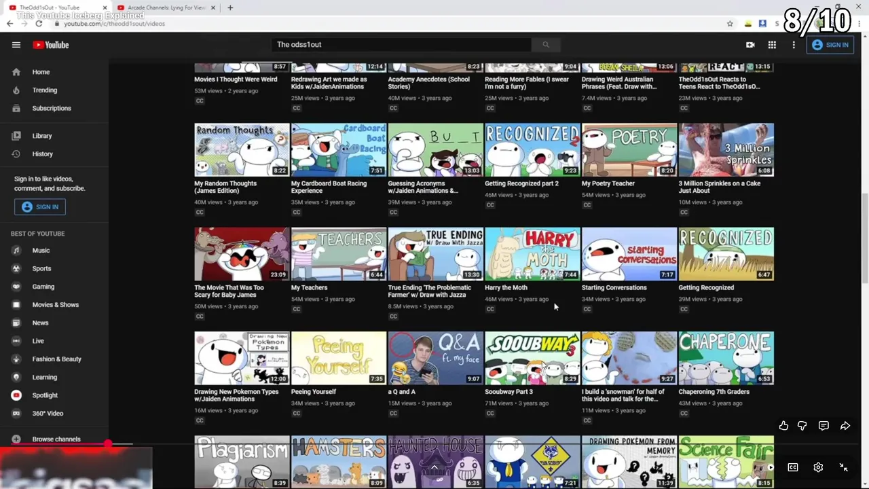This screenshot has height=489, width=869.
Task: Switch to Arcade Channels browser tab
Action: [x=166, y=7]
